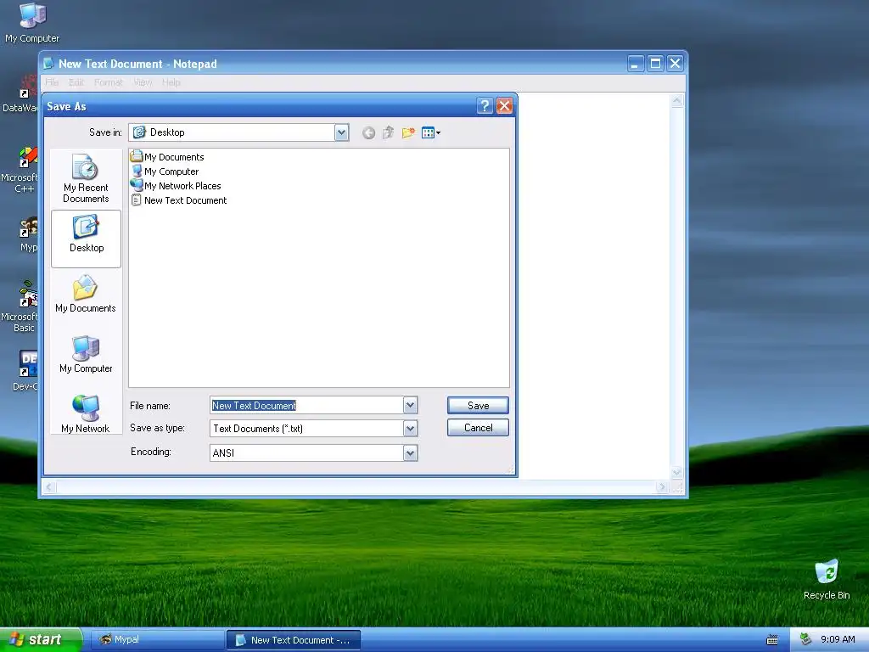Minimize the Notepad window
The width and height of the screenshot is (869, 652).
[x=636, y=64]
